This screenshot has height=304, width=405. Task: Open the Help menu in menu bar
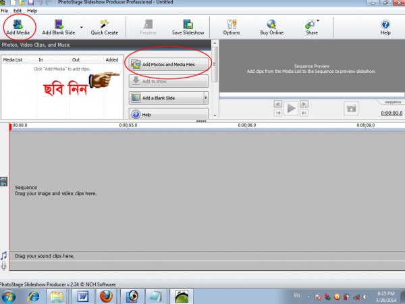(32, 11)
